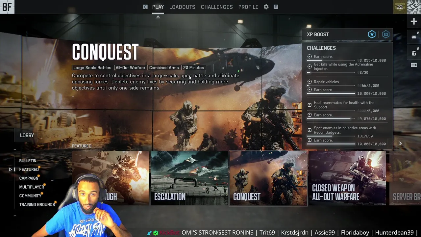Click the arrow-to-bar side panel icon

[x=414, y=65]
